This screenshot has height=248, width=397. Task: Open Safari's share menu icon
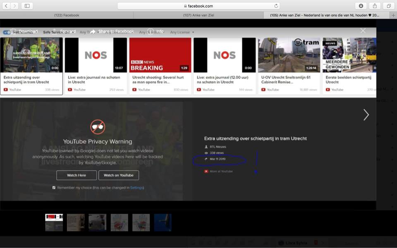click(375, 5)
